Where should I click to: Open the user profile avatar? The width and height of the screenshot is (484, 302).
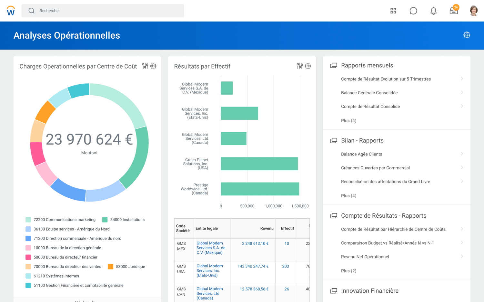[x=474, y=11]
